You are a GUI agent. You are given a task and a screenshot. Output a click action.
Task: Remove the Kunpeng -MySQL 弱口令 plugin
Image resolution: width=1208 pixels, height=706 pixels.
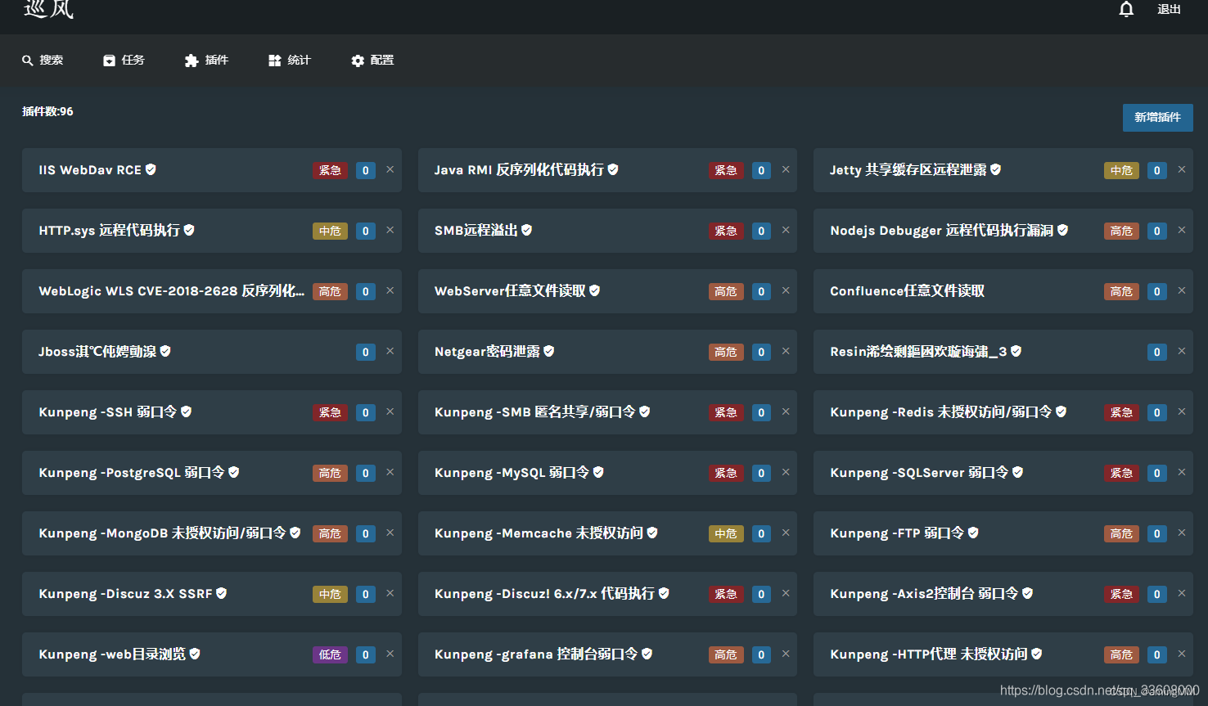pyautogui.click(x=786, y=472)
